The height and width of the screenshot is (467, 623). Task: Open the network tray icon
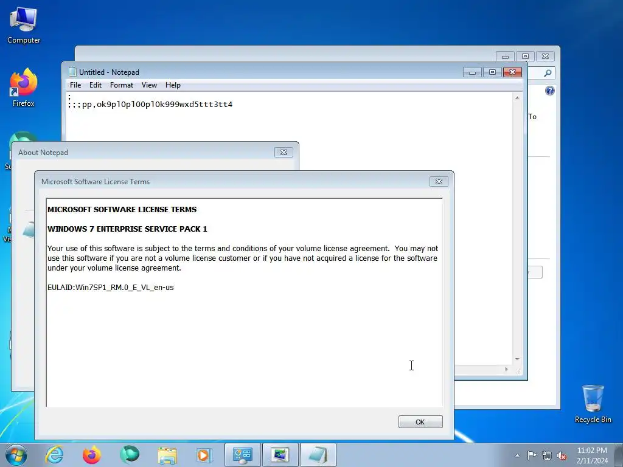(547, 455)
